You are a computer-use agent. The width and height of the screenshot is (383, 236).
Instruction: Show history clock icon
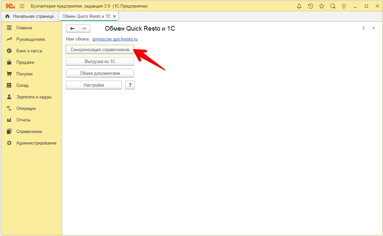[x=310, y=6]
